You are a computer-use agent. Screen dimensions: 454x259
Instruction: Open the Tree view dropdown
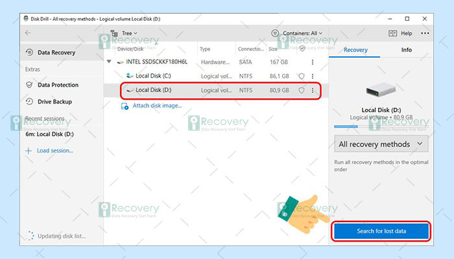tap(124, 33)
